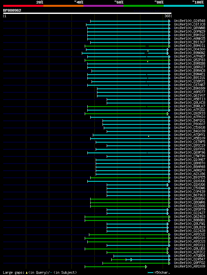
Task: Click the red 20% identity legend segment
Action: (23, 6)
